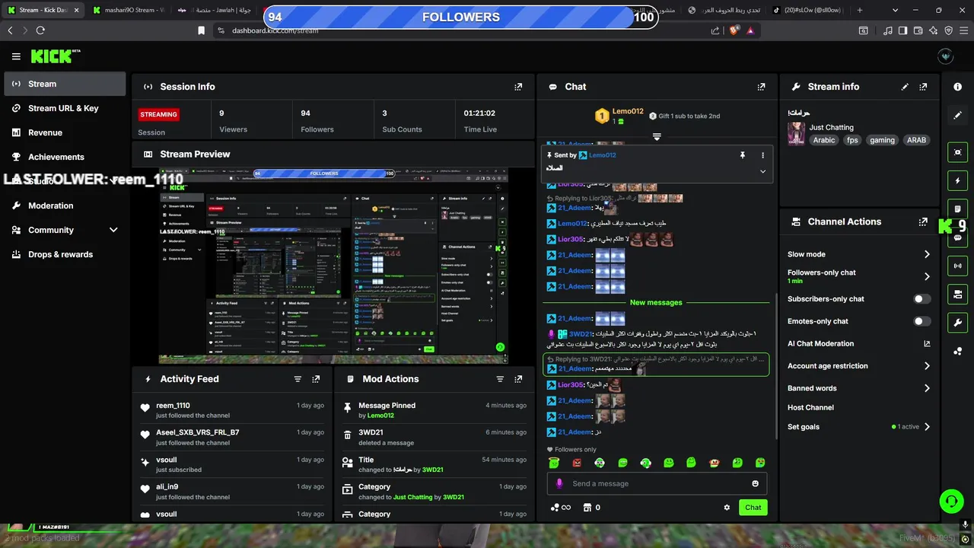Click the Just Chatting category link in Mod Actions
The image size is (974, 548).
click(412, 497)
